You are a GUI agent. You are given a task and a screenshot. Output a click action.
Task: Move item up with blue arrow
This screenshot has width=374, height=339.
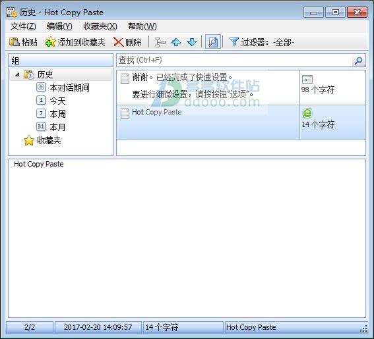click(x=176, y=42)
